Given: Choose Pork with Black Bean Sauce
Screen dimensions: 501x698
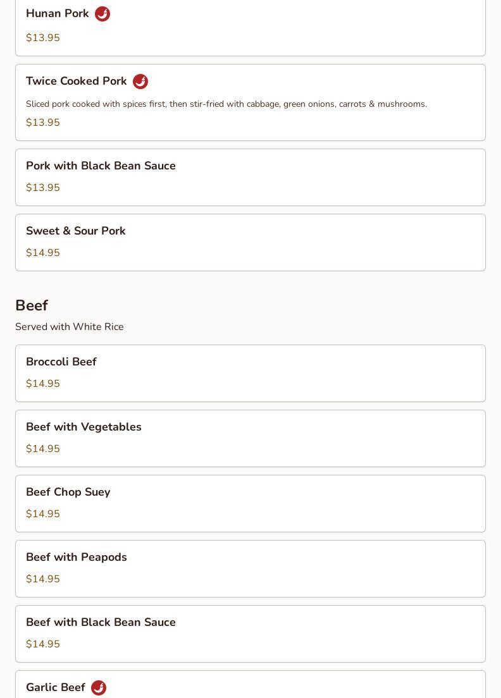Looking at the screenshot, I should click(x=101, y=166).
